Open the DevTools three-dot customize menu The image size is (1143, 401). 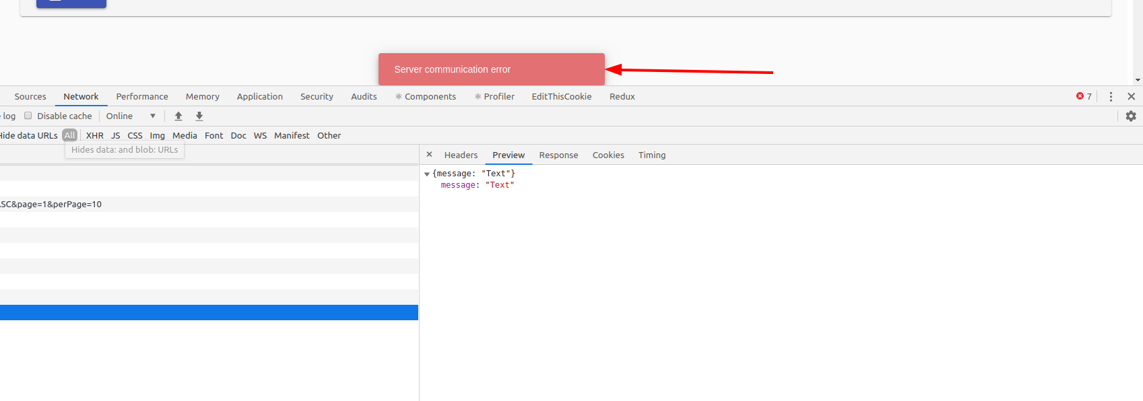click(1111, 96)
